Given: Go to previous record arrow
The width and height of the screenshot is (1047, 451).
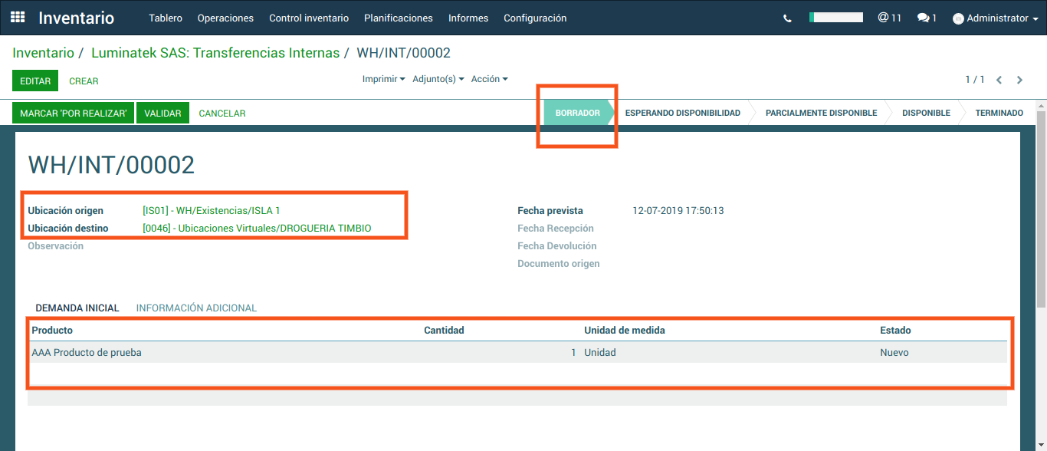Looking at the screenshot, I should [999, 80].
